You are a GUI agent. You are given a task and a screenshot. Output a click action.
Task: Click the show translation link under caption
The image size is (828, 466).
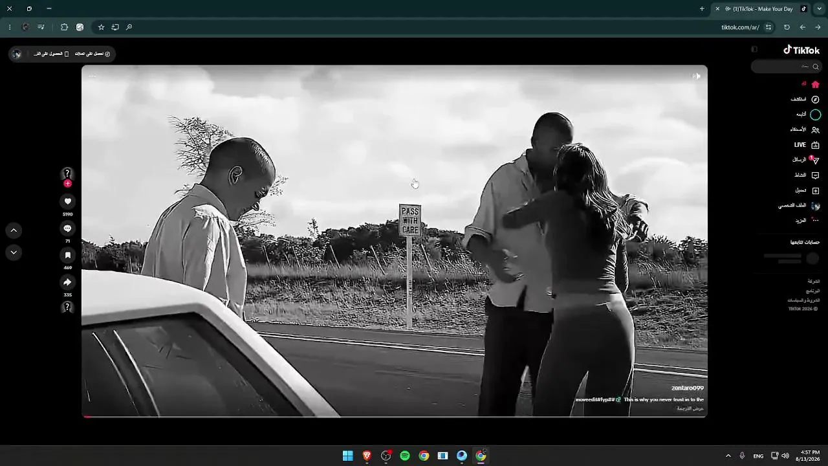coord(690,408)
